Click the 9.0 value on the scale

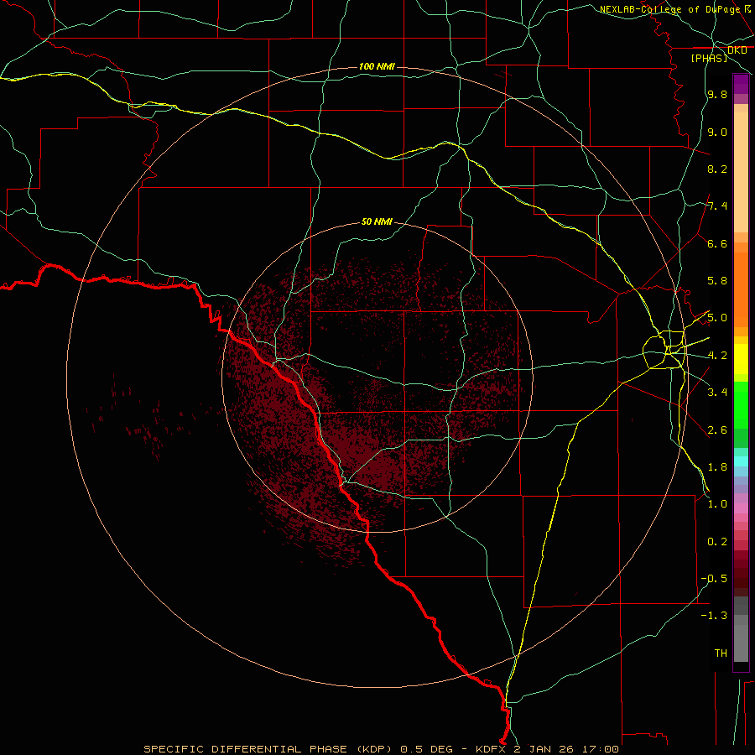pos(717,132)
